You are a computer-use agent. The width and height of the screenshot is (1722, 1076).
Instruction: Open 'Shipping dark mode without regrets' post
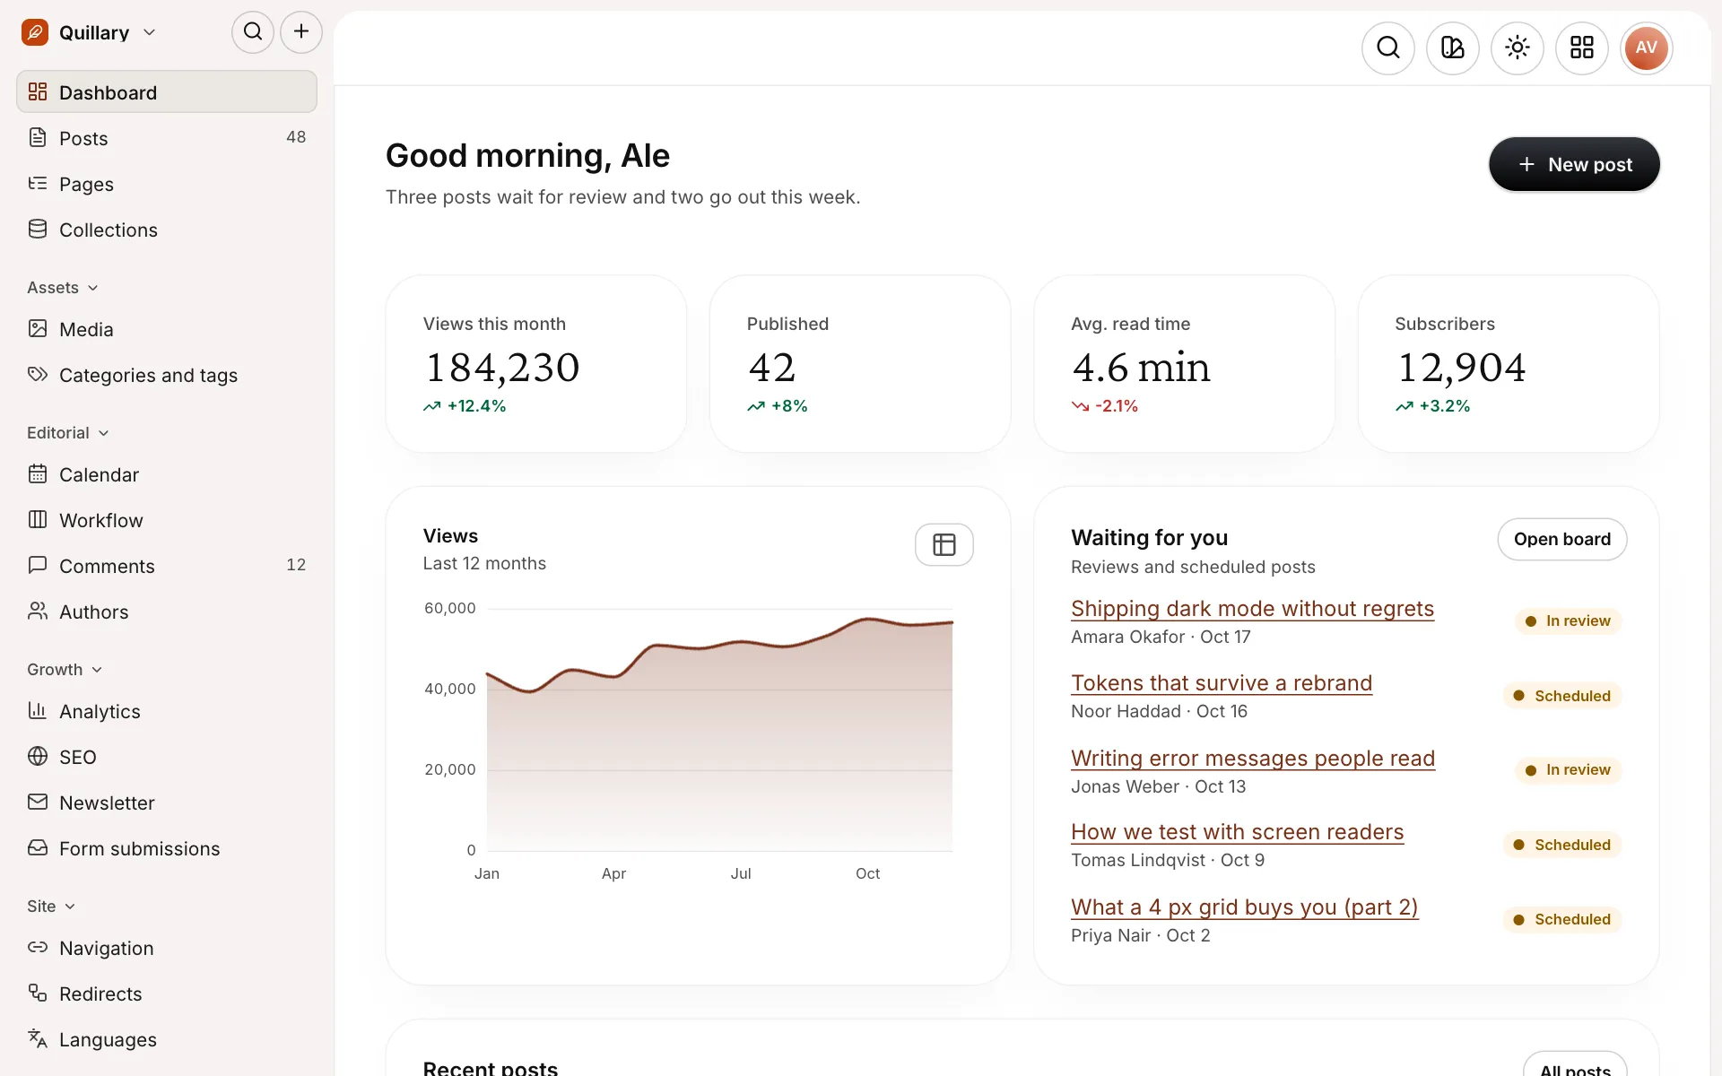1252,608
